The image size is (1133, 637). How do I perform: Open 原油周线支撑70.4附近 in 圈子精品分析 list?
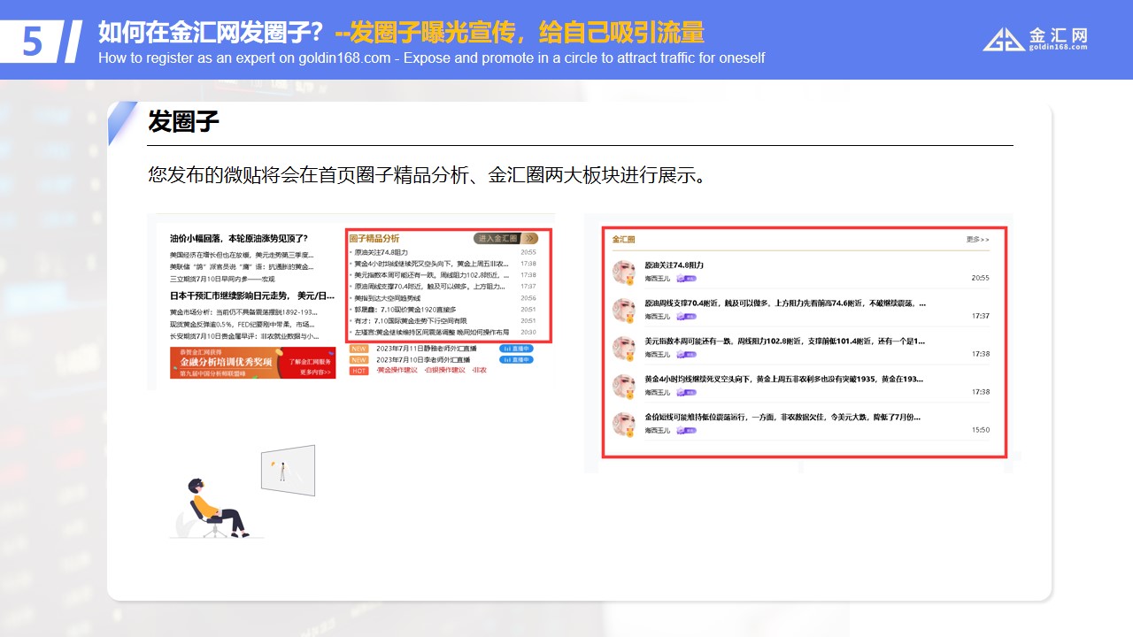point(429,287)
